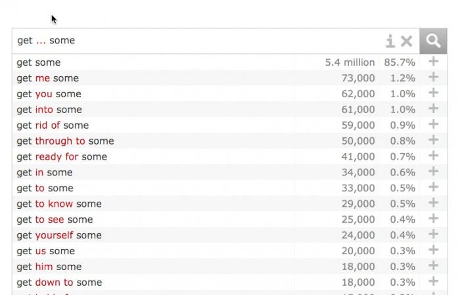The width and height of the screenshot is (460, 295).
Task: Choose the "get him some" phrase
Action: point(49,267)
